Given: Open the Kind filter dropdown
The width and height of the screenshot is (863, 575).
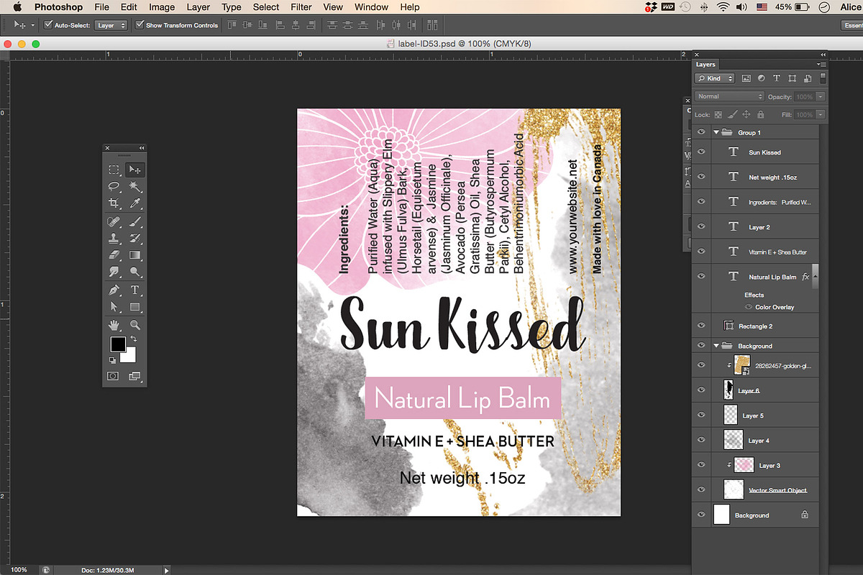Looking at the screenshot, I should 715,78.
